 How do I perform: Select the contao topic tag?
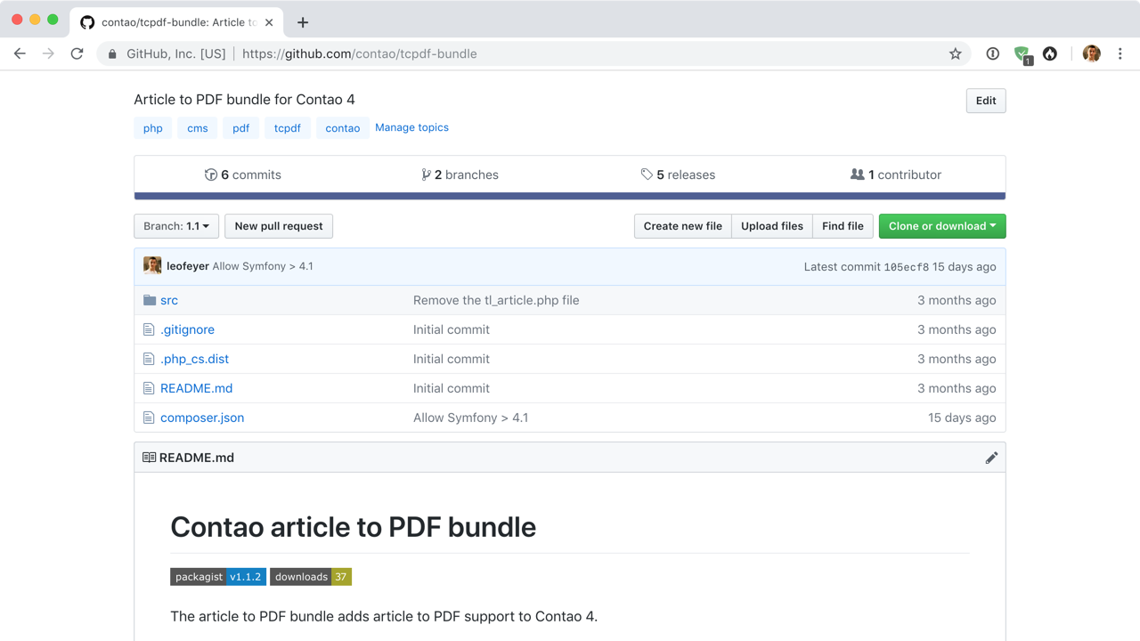point(343,128)
